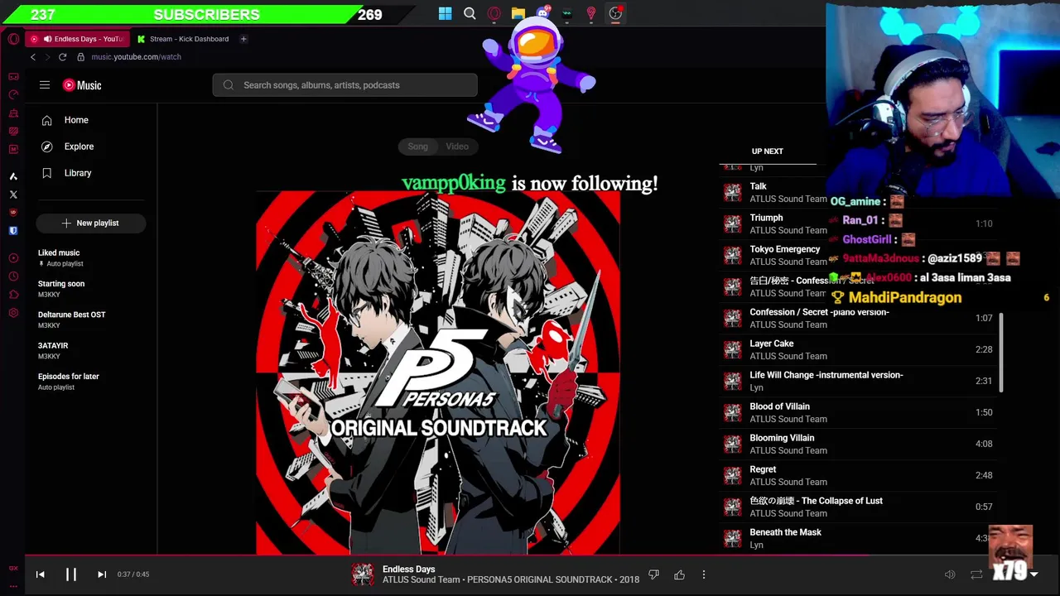The image size is (1060, 596).
Task: Open the Deltarune Best OST playlist
Action: [x=91, y=320]
